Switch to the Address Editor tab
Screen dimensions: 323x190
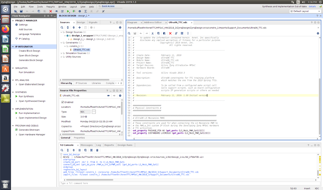click(153, 23)
